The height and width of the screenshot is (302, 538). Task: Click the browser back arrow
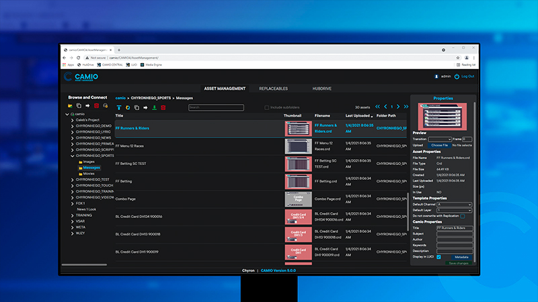(65, 58)
